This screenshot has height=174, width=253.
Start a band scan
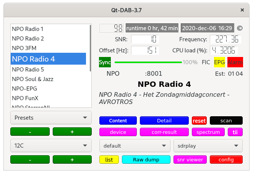(226, 120)
